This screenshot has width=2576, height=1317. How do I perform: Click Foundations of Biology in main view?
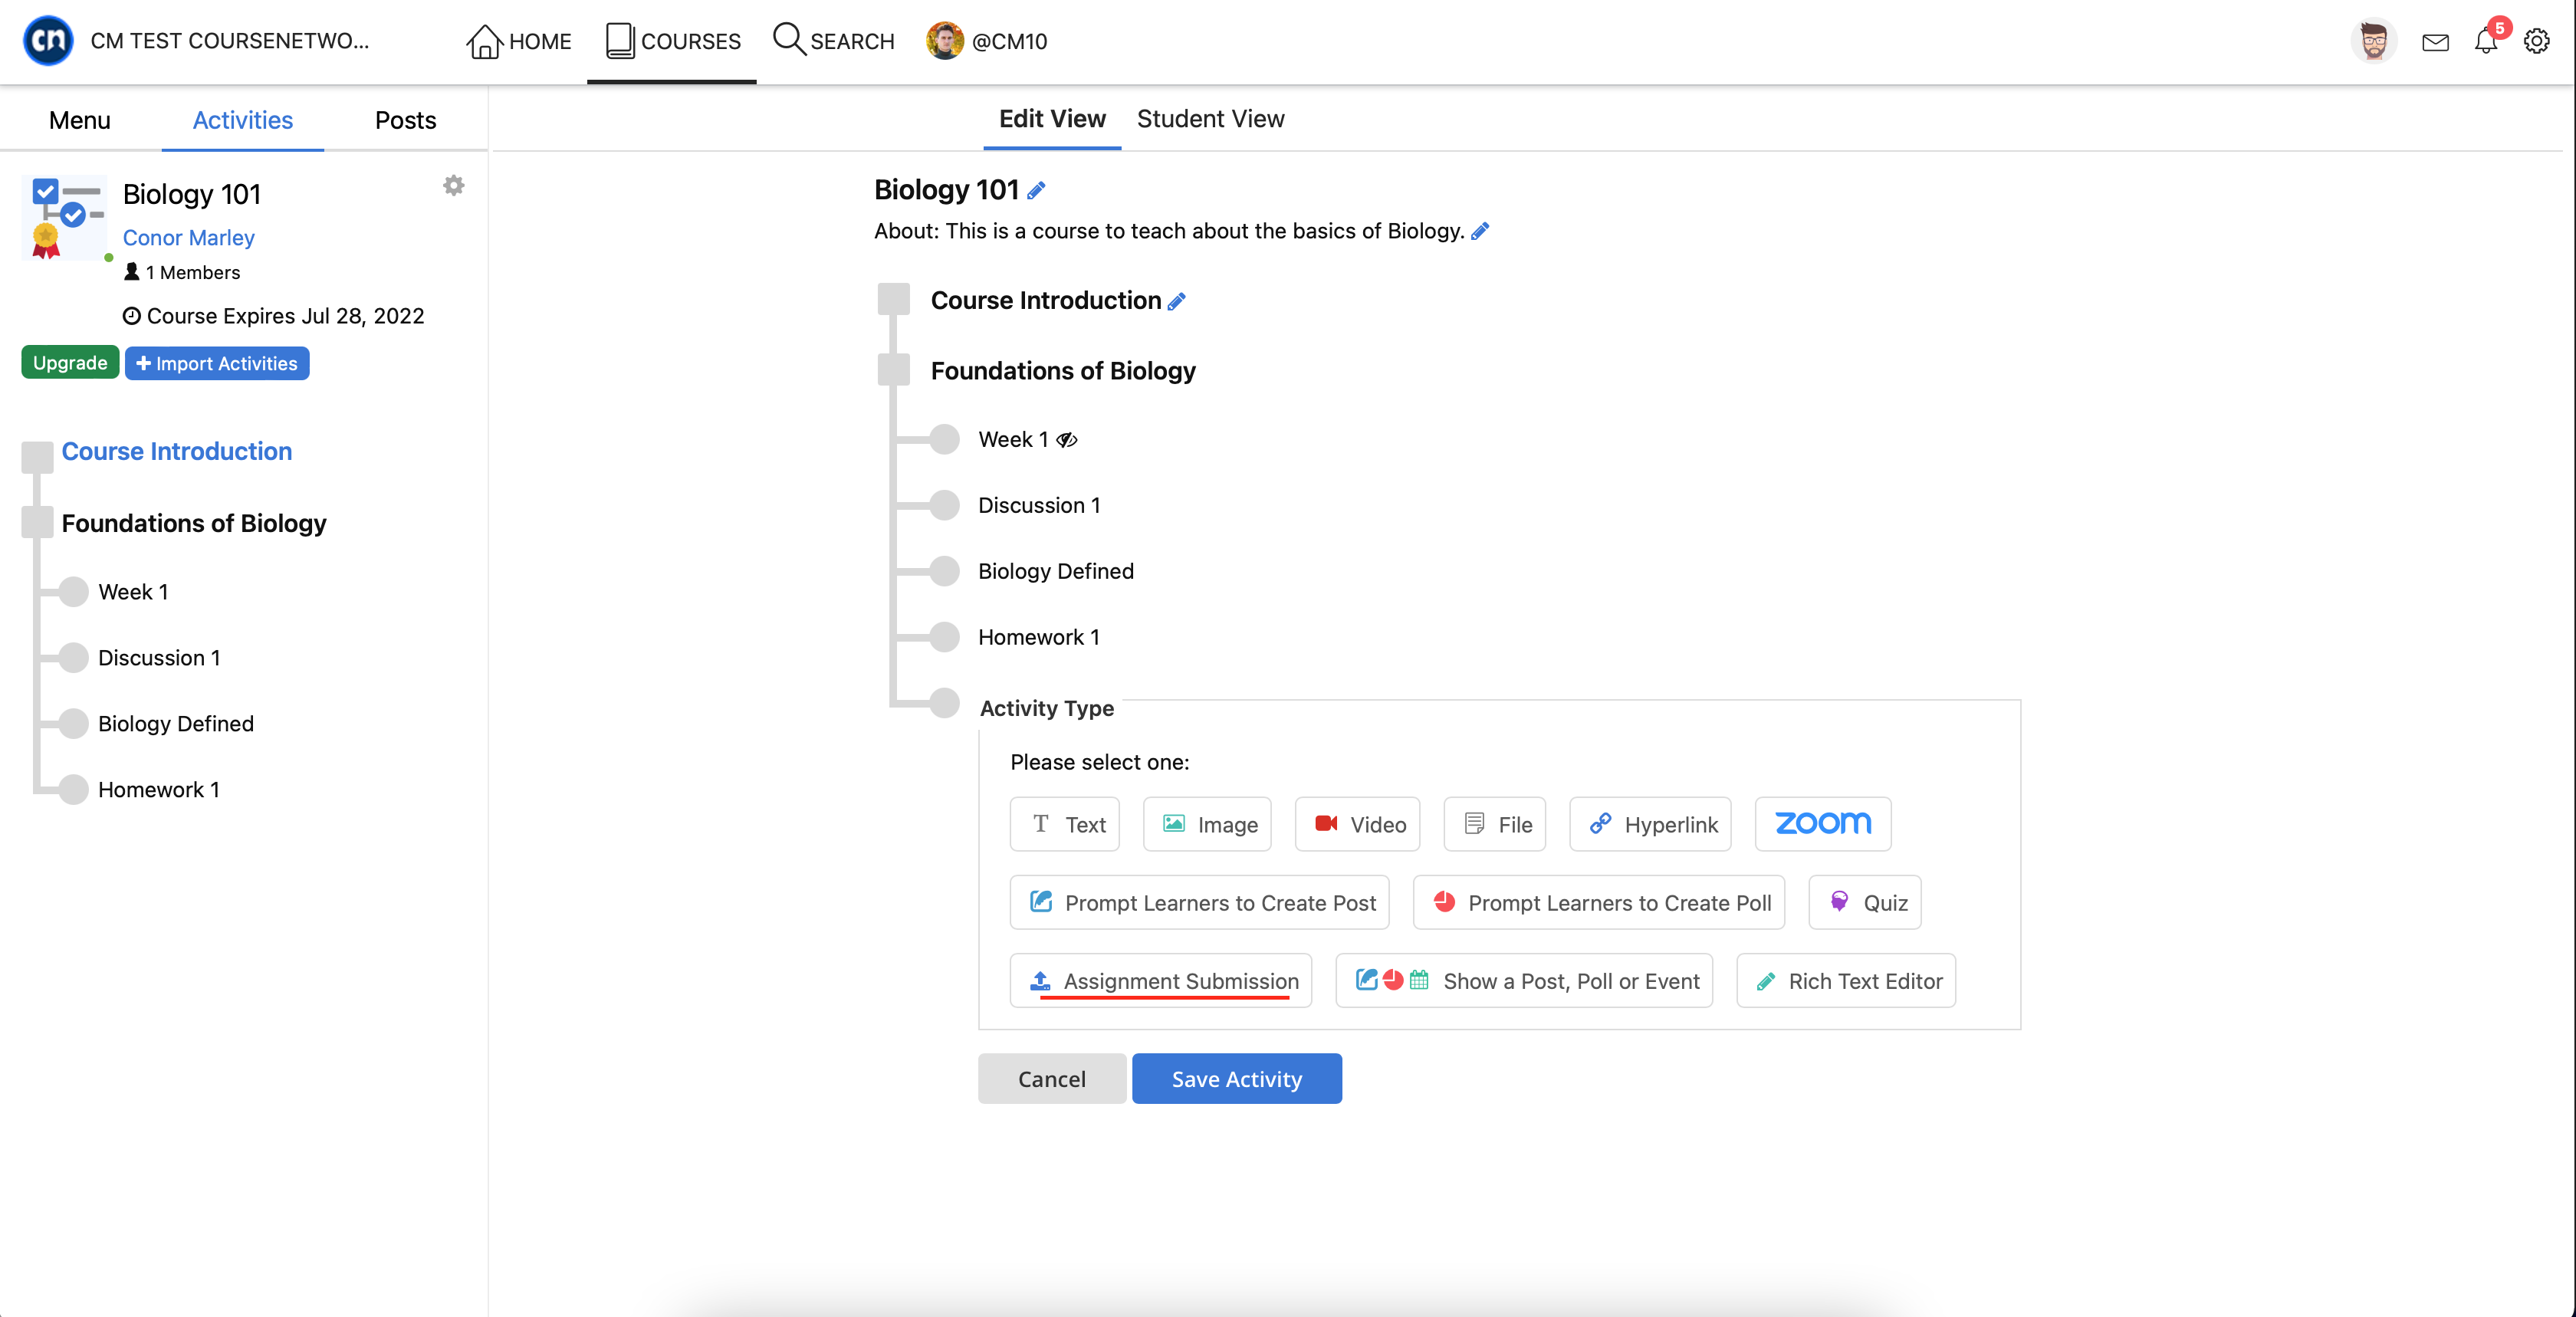[x=1063, y=371]
